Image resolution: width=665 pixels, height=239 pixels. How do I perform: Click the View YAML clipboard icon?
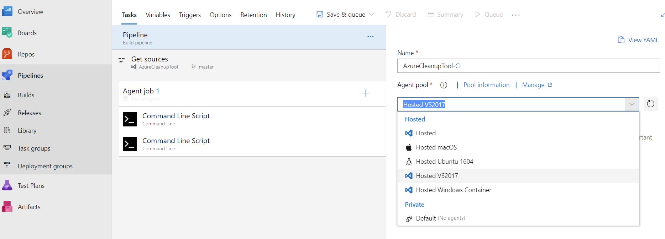coord(621,40)
